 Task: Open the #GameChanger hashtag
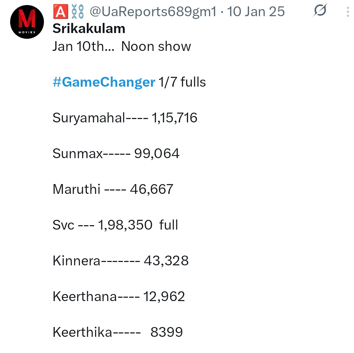[104, 82]
